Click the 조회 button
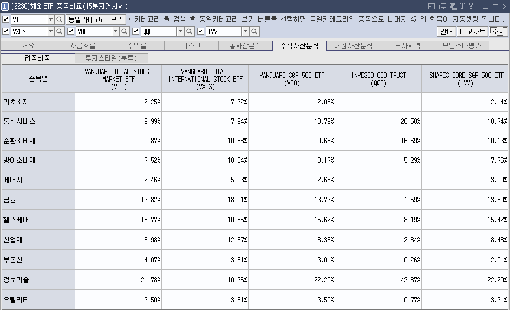510x310 pixels. pyautogui.click(x=498, y=31)
